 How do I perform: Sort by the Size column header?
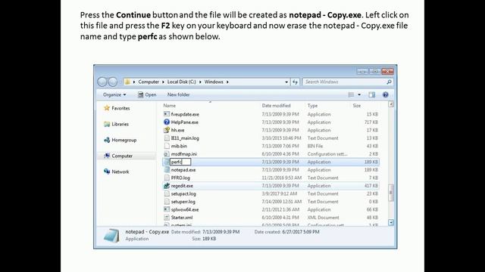click(x=357, y=106)
